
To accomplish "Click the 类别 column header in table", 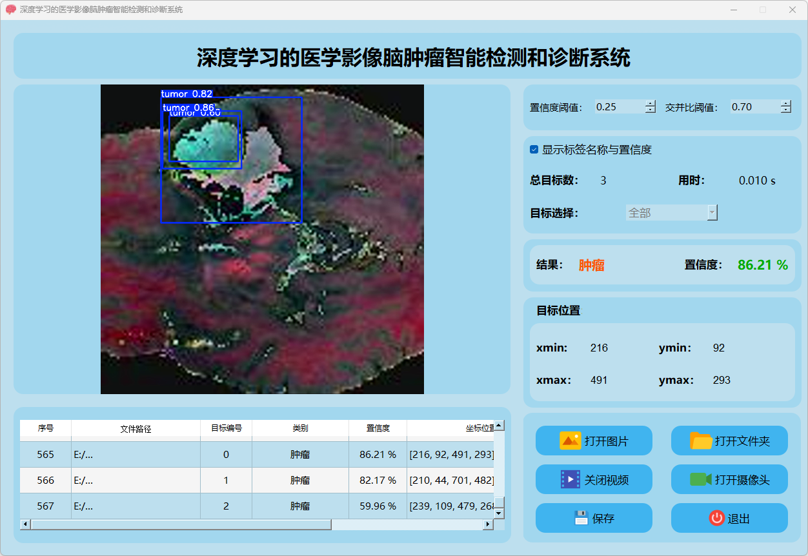I will pyautogui.click(x=300, y=428).
